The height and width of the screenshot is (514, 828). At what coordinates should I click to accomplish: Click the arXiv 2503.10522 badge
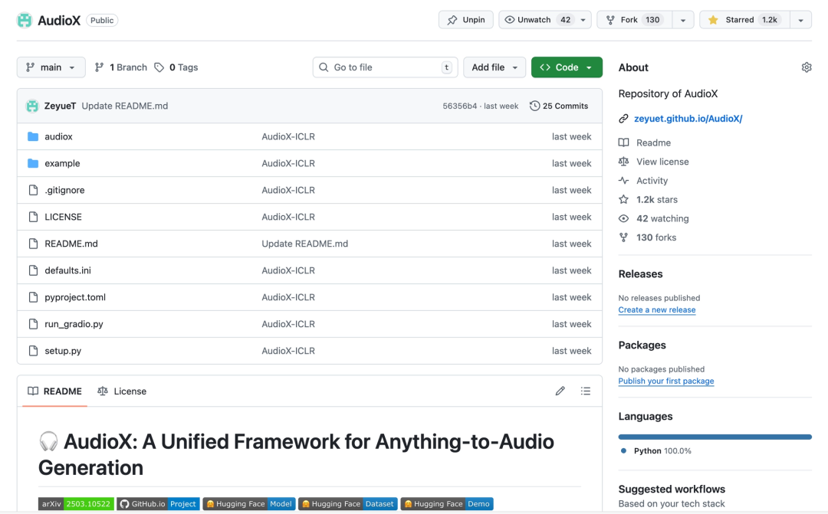tap(76, 504)
